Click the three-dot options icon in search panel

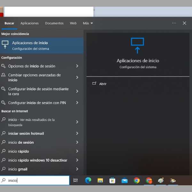coord(174,23)
